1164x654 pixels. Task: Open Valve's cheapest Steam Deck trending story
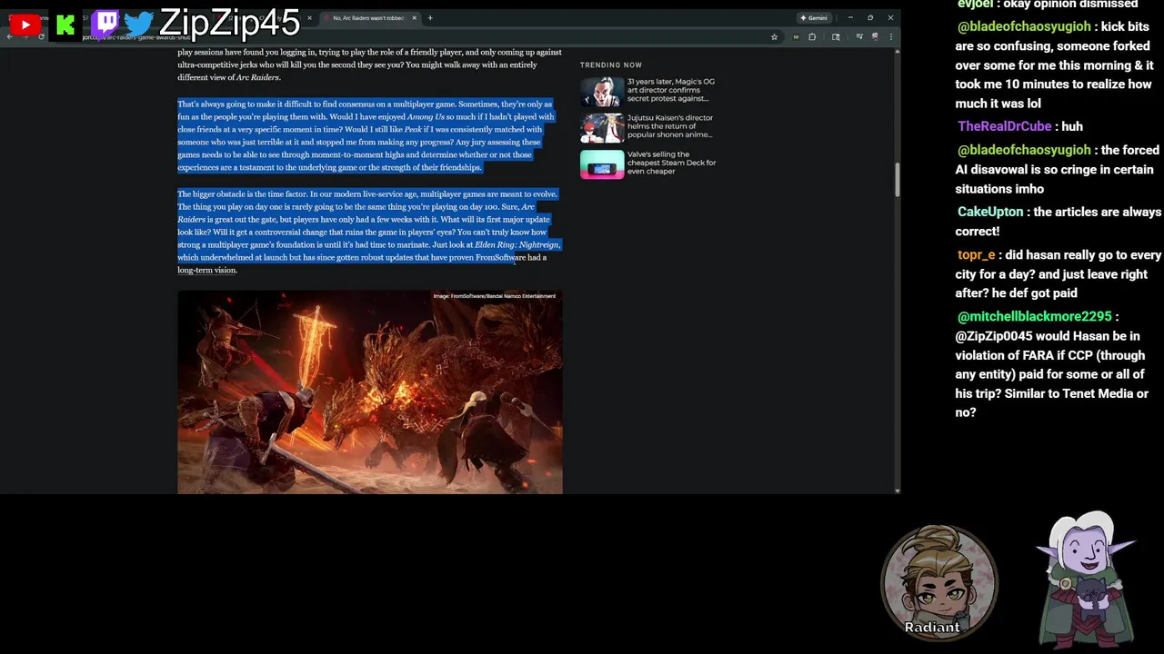(x=672, y=163)
